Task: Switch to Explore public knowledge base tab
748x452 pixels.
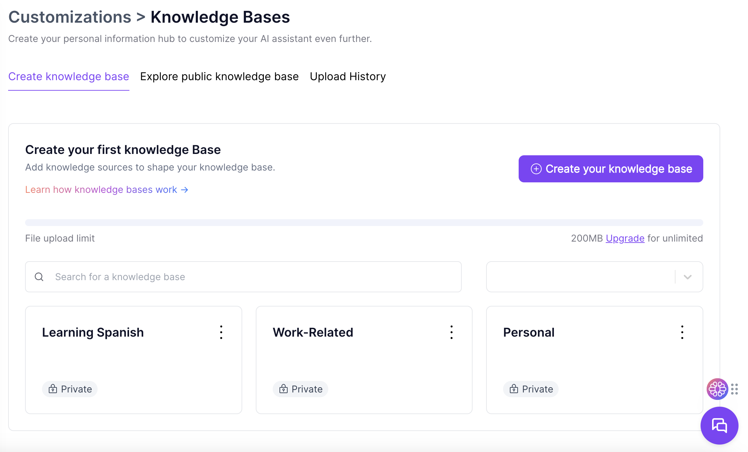Action: (220, 76)
